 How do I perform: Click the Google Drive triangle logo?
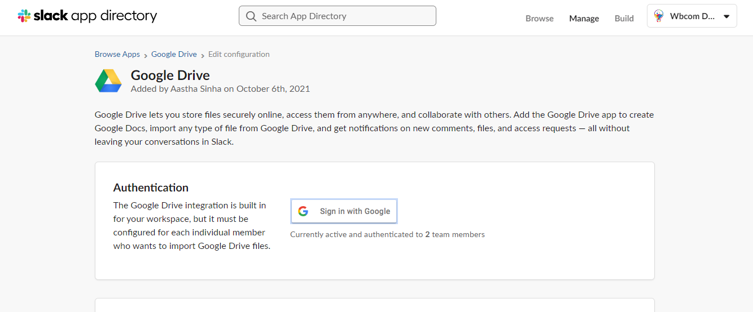[108, 81]
